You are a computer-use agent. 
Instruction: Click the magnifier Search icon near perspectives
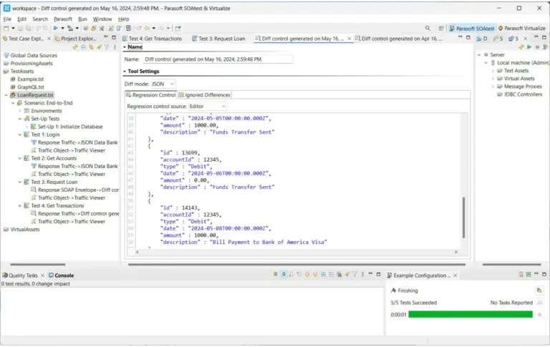click(x=428, y=28)
